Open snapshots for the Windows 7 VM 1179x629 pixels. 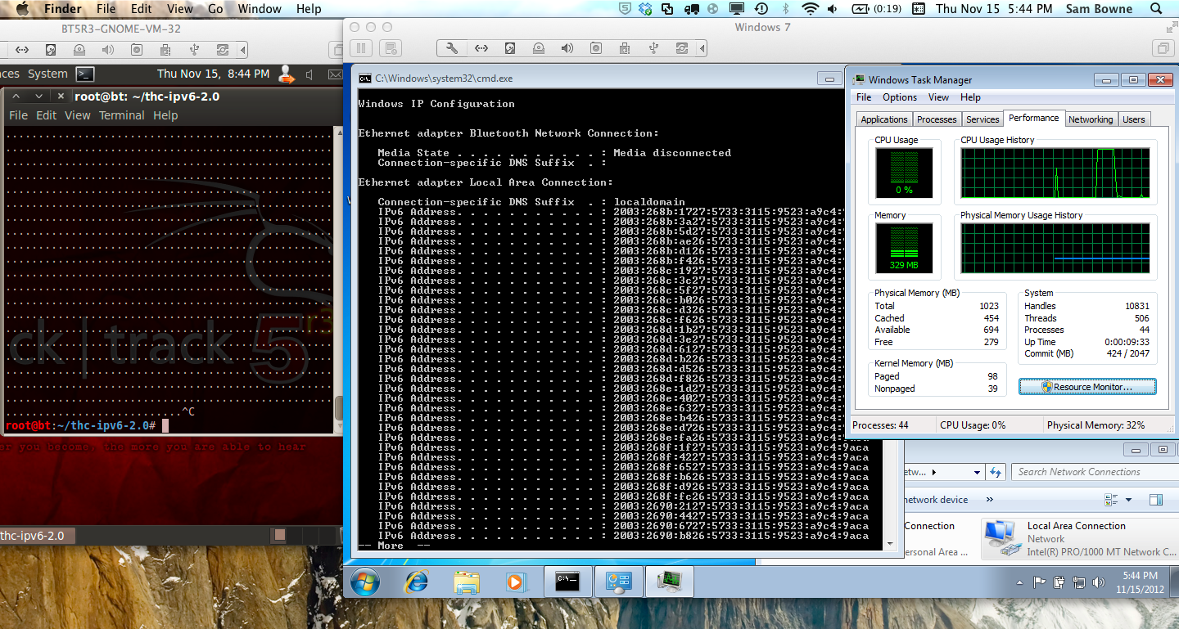(391, 48)
